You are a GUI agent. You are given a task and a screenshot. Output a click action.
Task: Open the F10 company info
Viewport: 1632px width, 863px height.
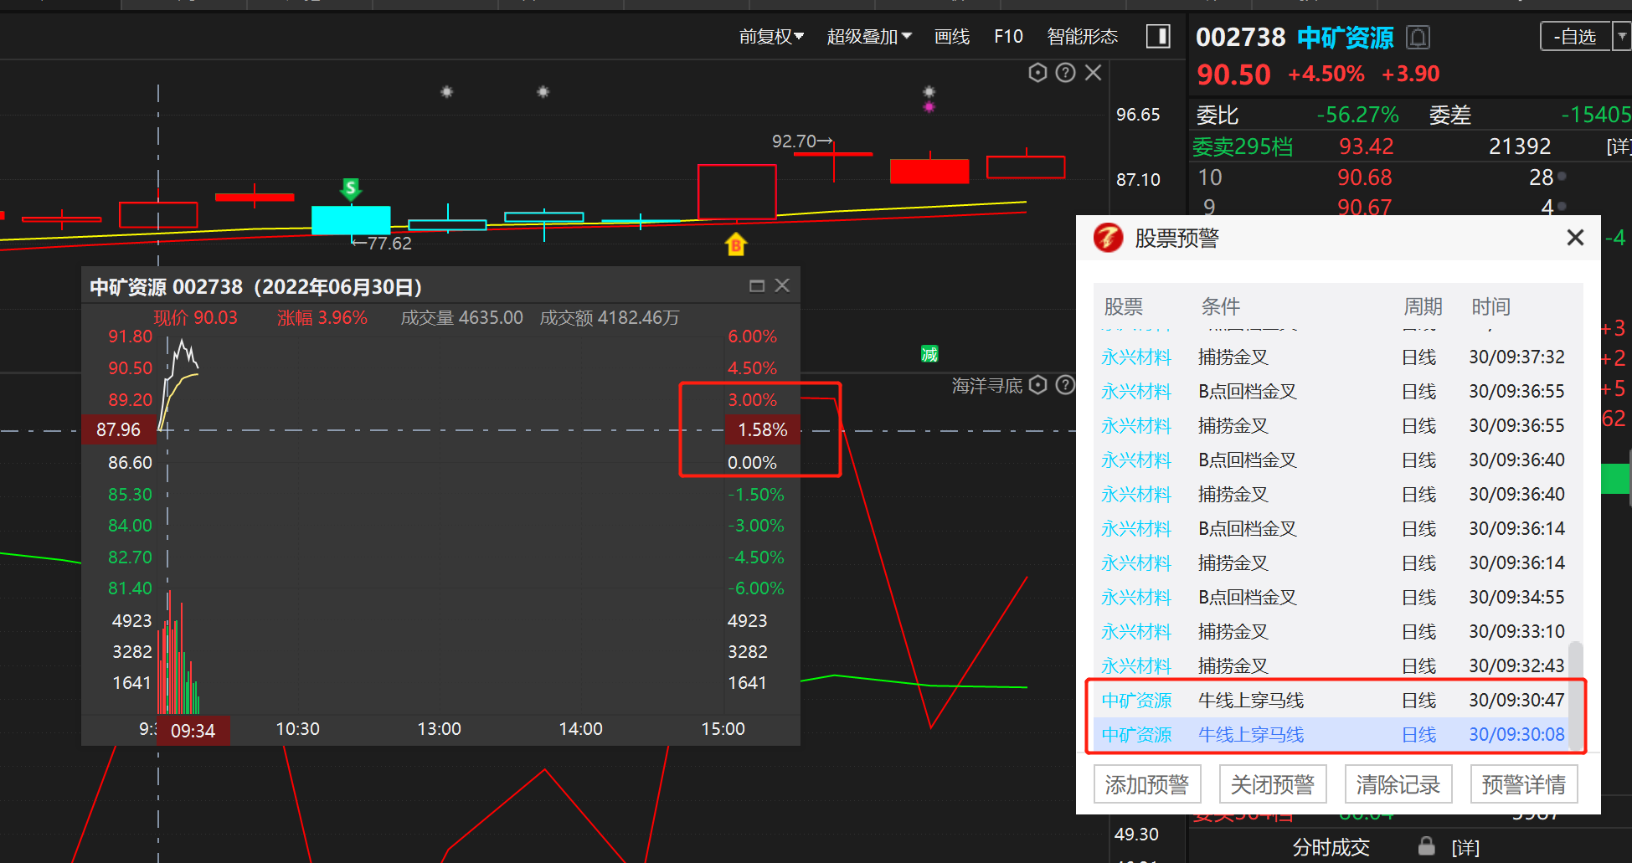click(1008, 37)
